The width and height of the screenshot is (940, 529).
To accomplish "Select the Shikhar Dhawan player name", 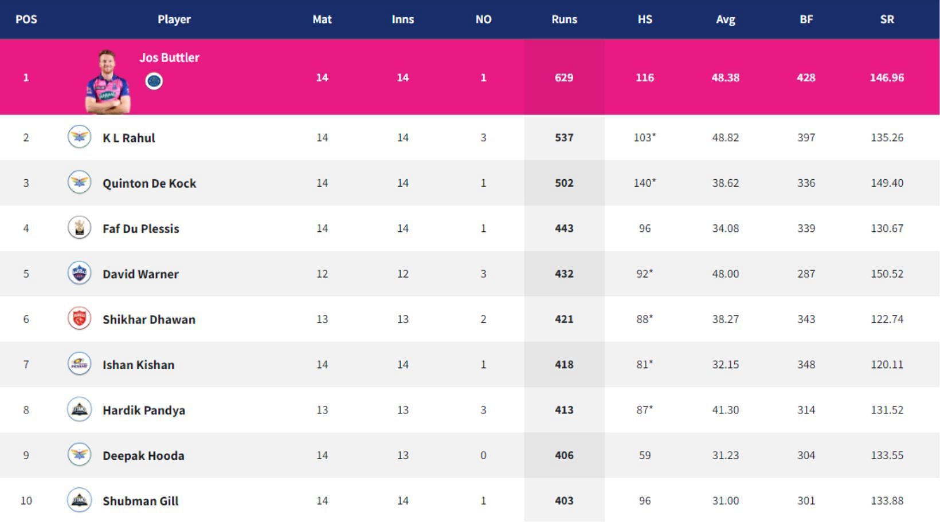I will tap(149, 319).
